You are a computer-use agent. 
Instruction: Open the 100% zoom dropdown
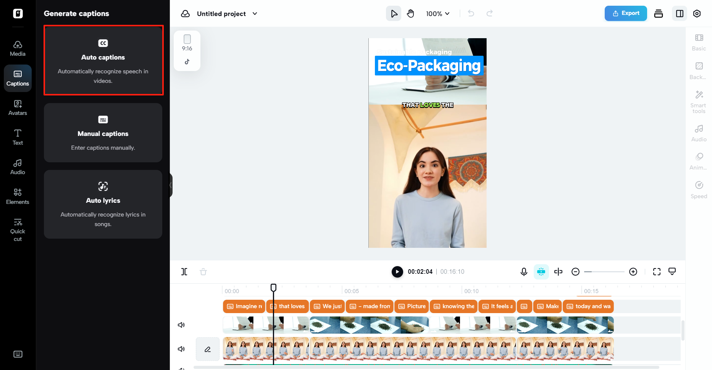(x=438, y=14)
